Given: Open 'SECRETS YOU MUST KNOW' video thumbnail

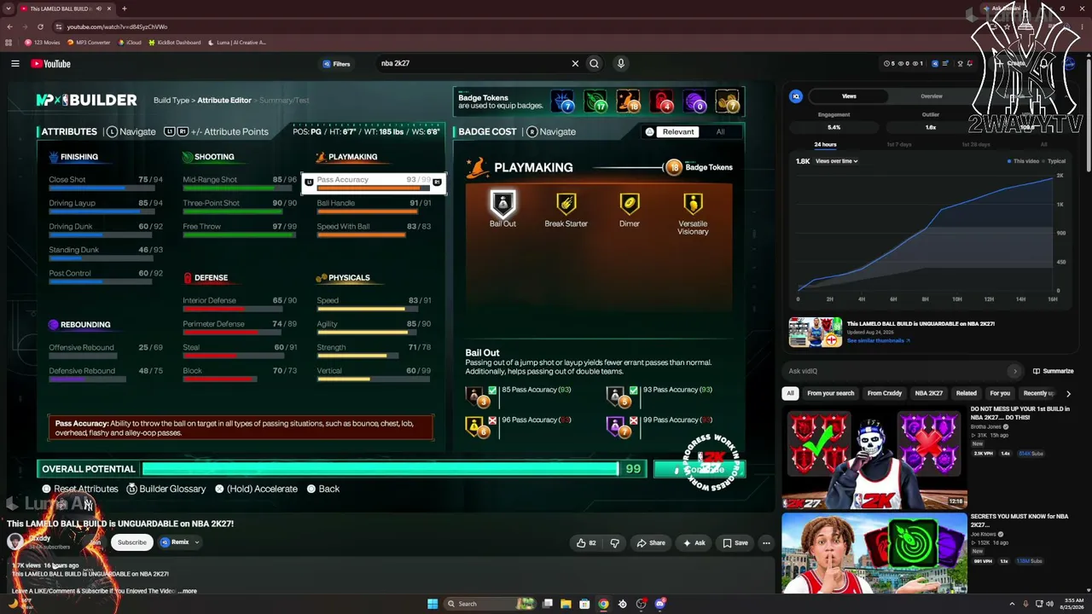Looking at the screenshot, I should coord(874,553).
